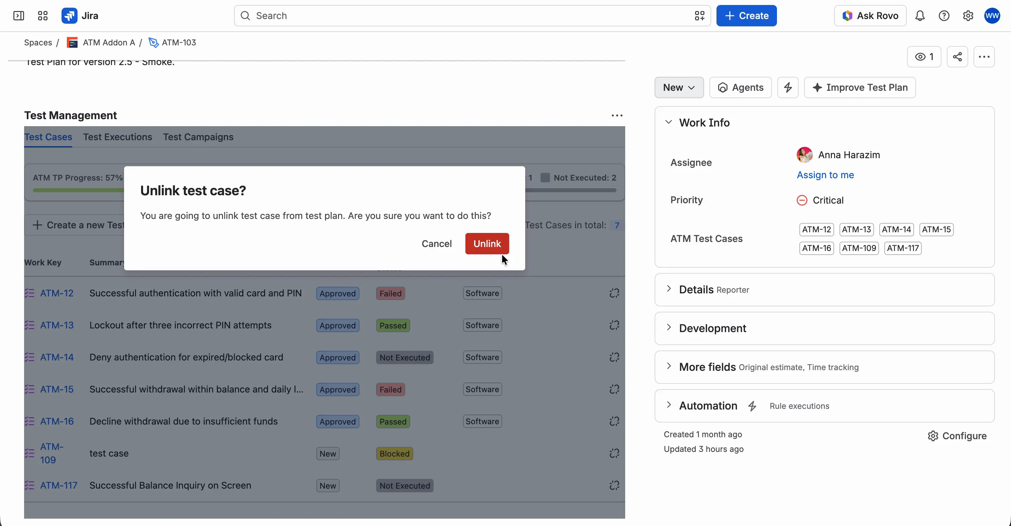
Task: Click unlink icon for ATM-109 row
Action: 614,454
